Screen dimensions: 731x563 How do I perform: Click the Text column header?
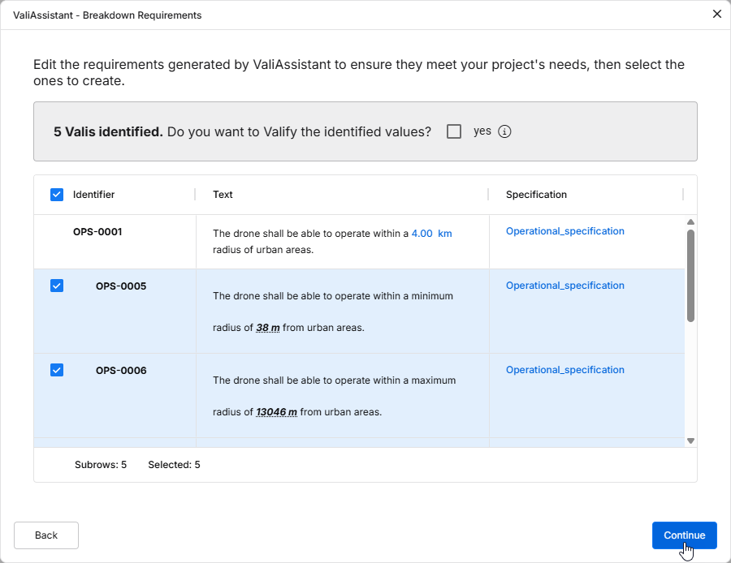pyautogui.click(x=223, y=195)
